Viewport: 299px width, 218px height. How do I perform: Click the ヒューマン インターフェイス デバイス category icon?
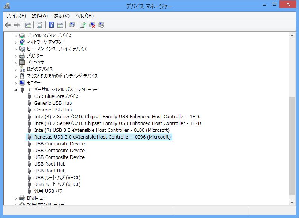22,49
